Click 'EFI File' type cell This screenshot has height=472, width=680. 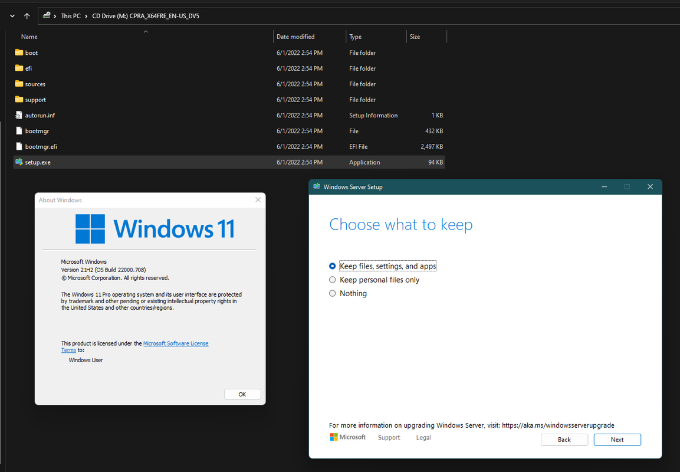(358, 147)
